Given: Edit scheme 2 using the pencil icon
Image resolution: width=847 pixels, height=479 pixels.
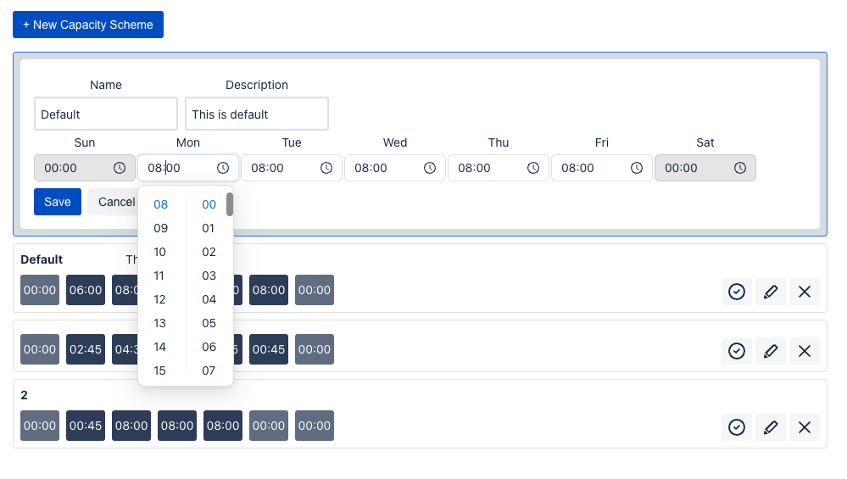Looking at the screenshot, I should [x=771, y=427].
